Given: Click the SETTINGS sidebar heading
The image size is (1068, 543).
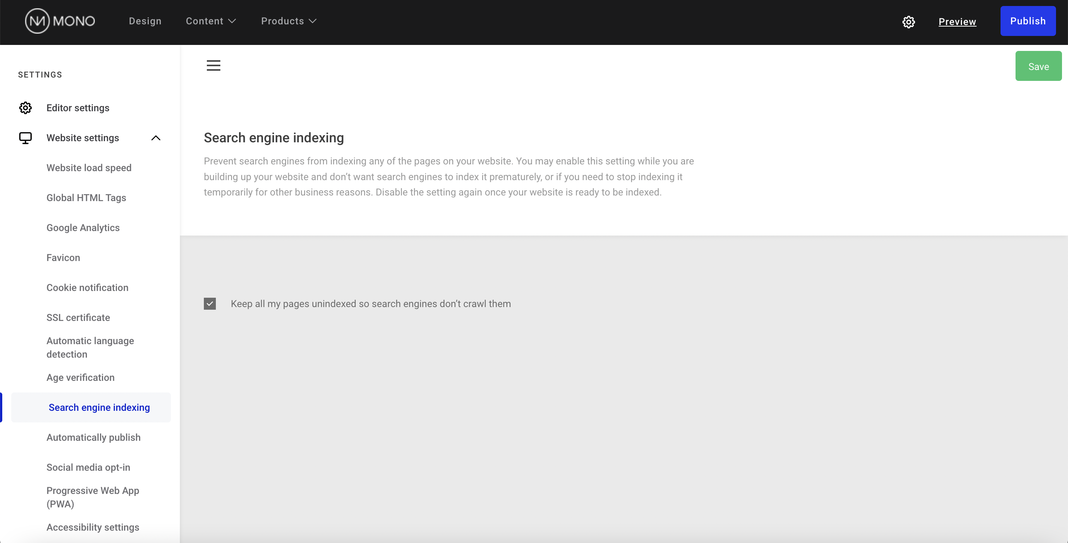Looking at the screenshot, I should (x=40, y=75).
